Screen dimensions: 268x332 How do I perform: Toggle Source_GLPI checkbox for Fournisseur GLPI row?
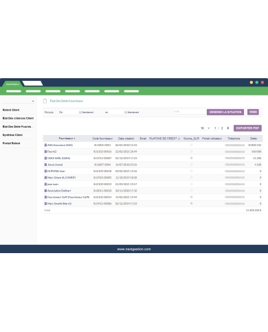pos(192,197)
